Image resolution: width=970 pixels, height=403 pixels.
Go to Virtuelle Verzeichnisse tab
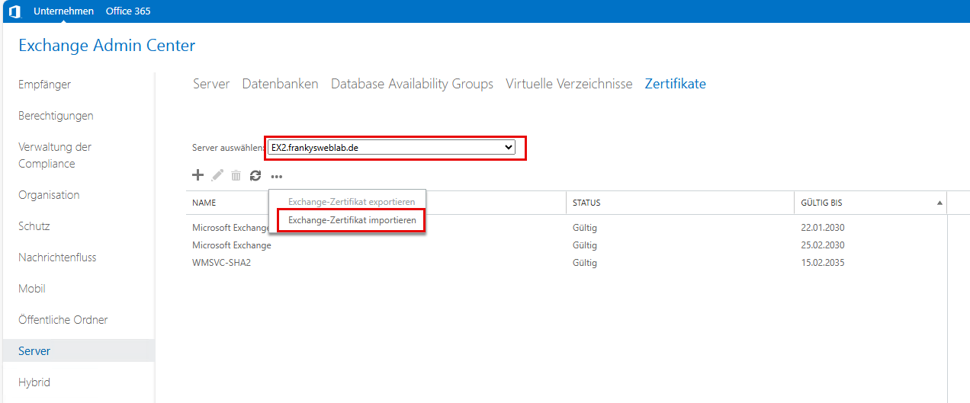click(x=569, y=84)
